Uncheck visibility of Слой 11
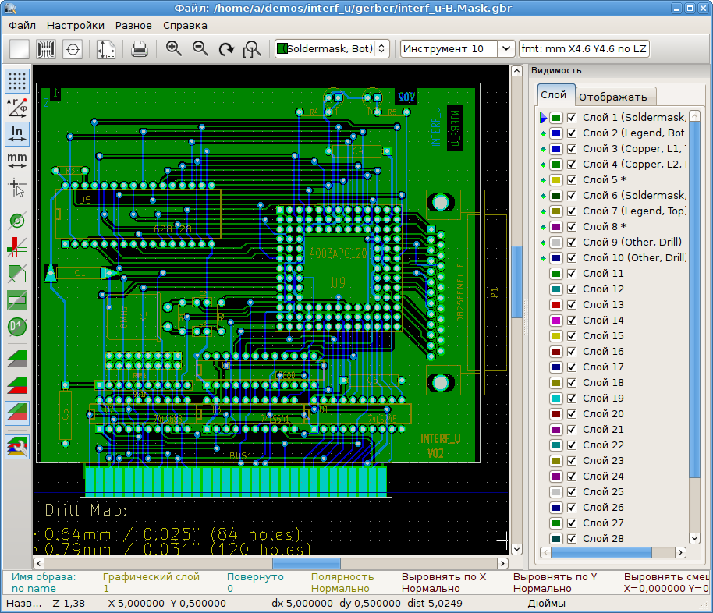 pos(572,274)
